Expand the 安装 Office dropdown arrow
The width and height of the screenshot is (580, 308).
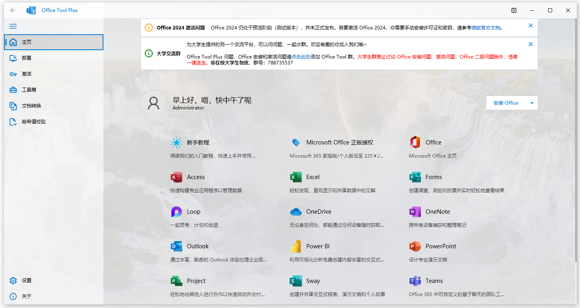coord(531,103)
